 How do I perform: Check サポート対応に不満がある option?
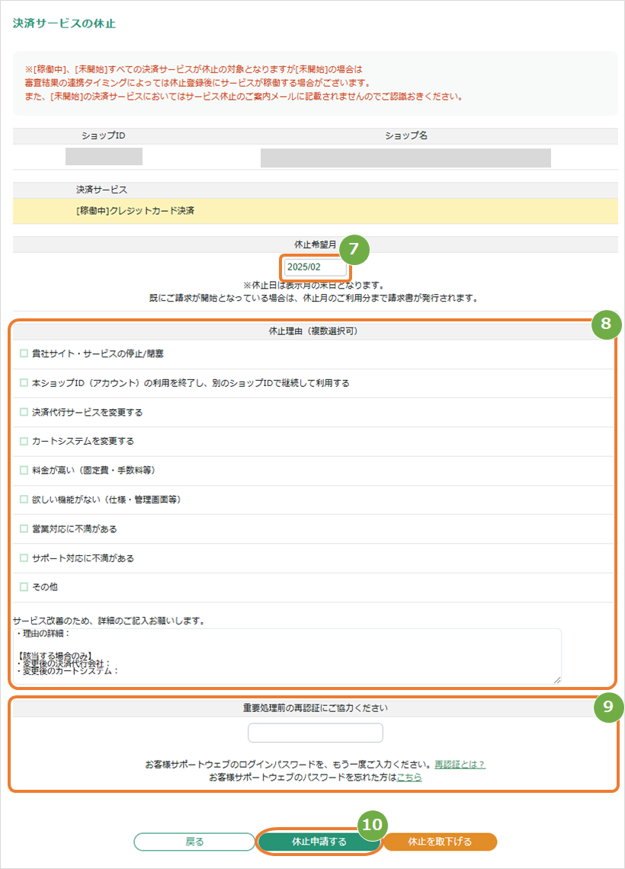(x=24, y=558)
